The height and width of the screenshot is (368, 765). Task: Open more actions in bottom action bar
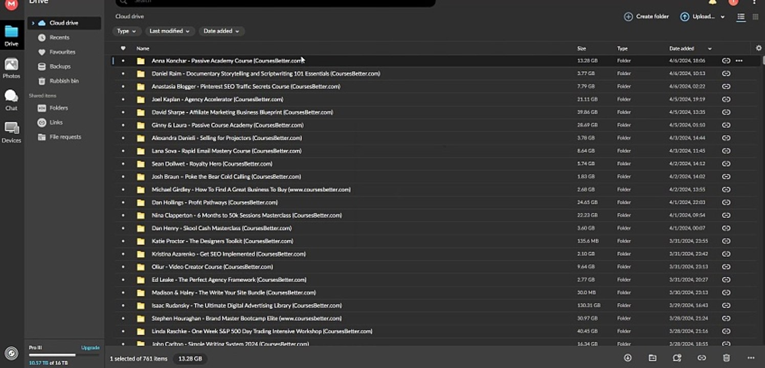tap(751, 358)
